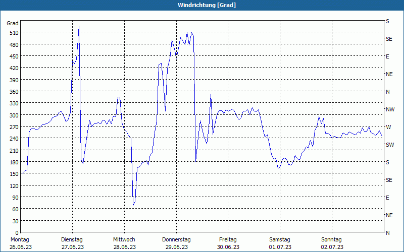The height and width of the screenshot is (252, 404).
Task: Select the 01.07.23 date label
Action: [x=280, y=247]
